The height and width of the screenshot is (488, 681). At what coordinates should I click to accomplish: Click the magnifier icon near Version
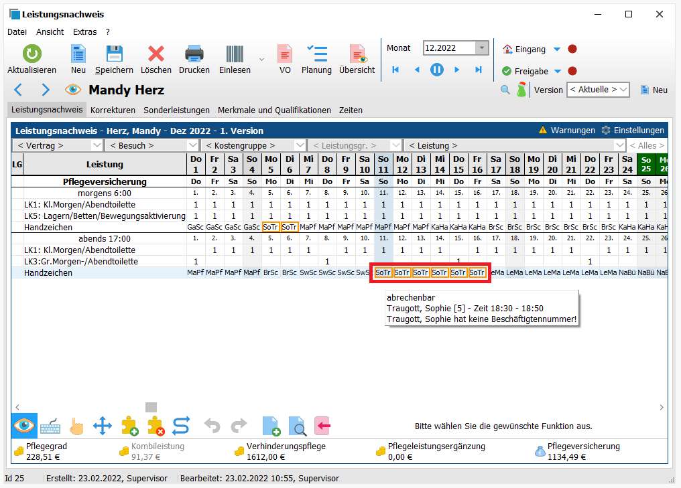(x=505, y=90)
